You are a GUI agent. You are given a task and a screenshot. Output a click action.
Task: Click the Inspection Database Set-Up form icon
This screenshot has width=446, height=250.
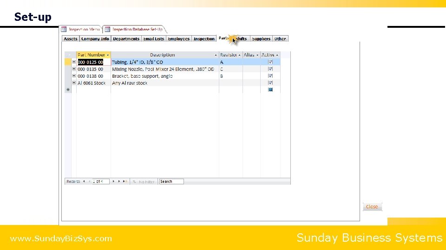107,29
